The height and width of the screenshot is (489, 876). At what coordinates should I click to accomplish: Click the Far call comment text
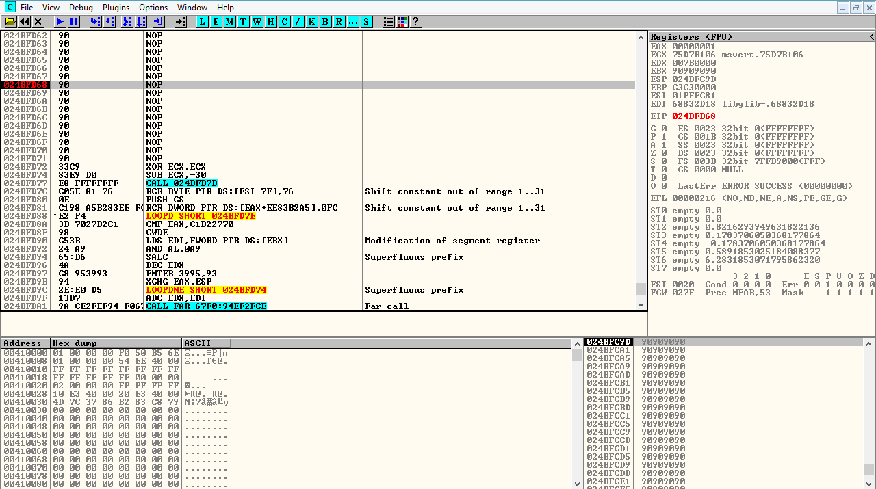point(387,306)
